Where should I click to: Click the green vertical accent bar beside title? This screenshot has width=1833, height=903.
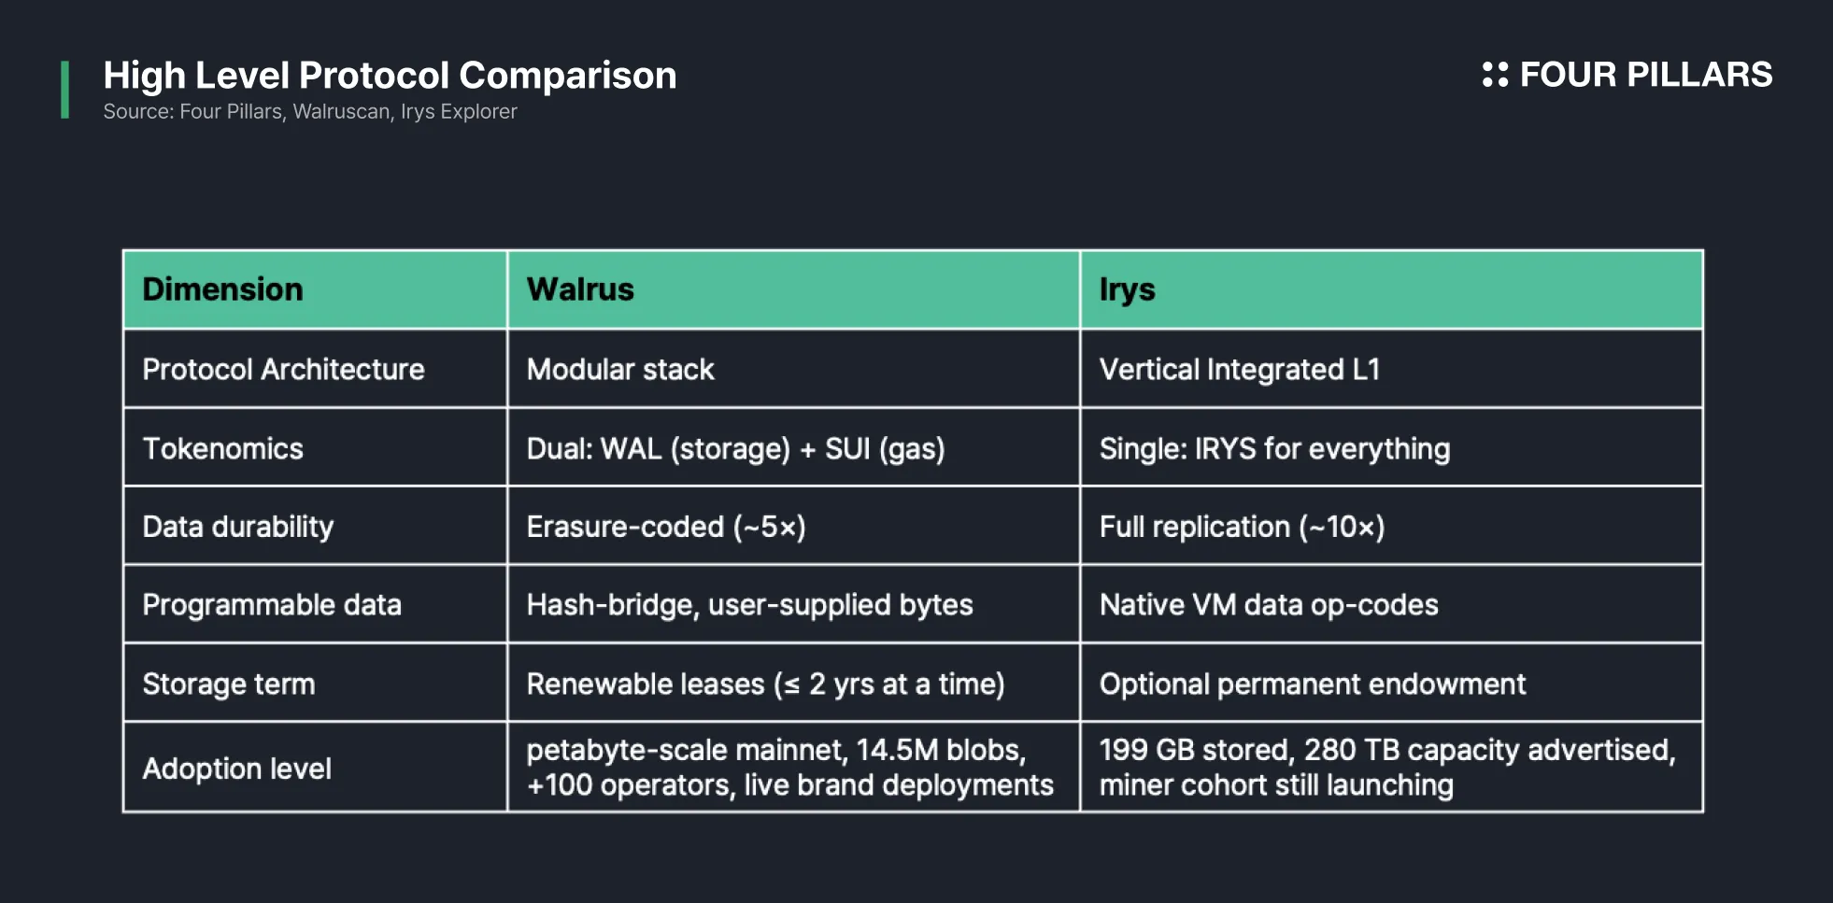click(64, 90)
